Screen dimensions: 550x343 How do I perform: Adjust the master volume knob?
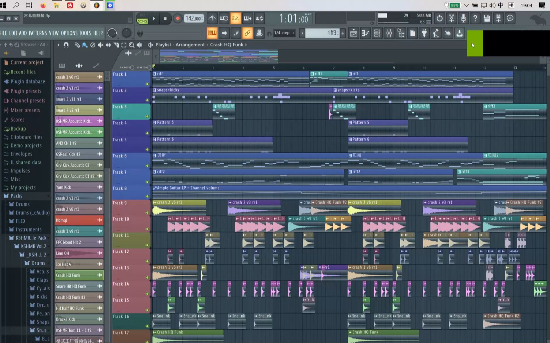click(x=112, y=33)
